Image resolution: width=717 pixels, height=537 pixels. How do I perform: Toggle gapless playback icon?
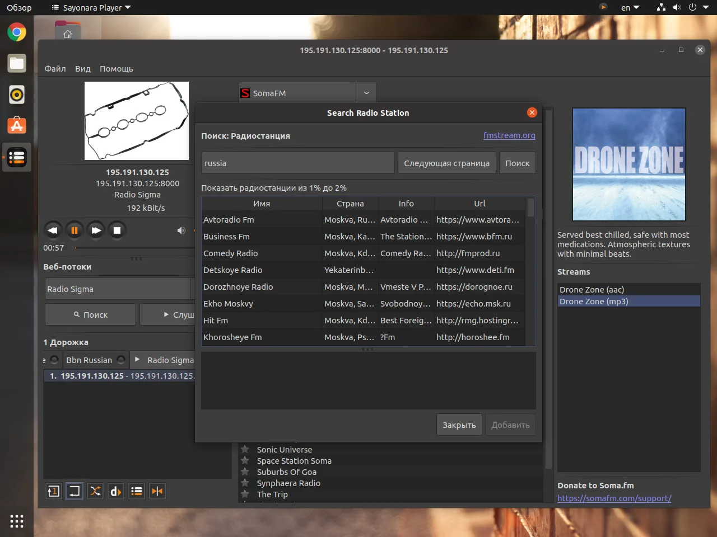157,491
